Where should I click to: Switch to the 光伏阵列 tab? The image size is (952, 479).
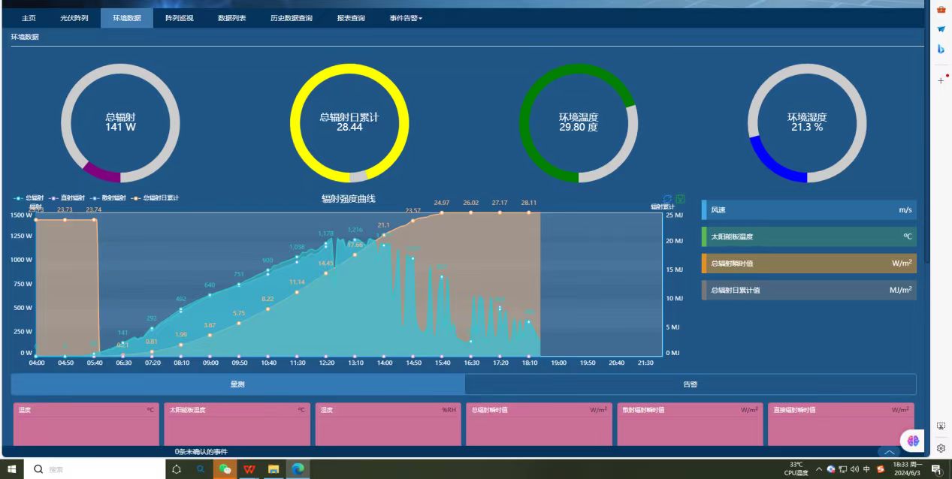pyautogui.click(x=74, y=18)
